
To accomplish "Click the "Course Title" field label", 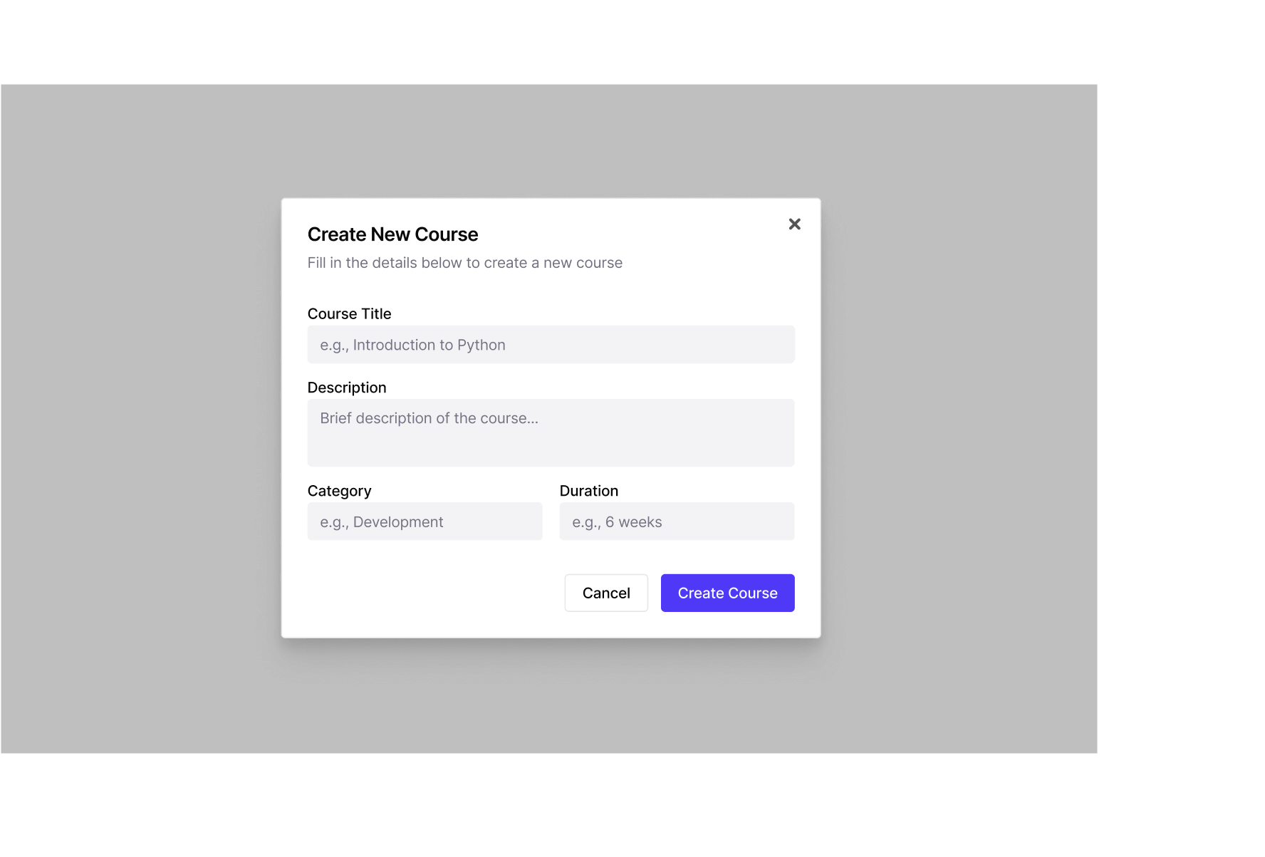I will pyautogui.click(x=349, y=314).
